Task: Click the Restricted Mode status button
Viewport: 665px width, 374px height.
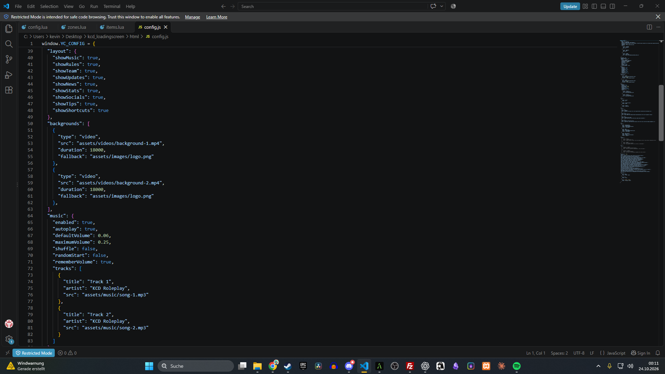Action: [34, 353]
